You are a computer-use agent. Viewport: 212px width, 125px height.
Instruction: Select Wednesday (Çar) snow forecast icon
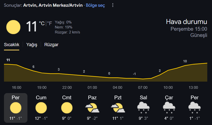pyautogui.click(x=169, y=108)
